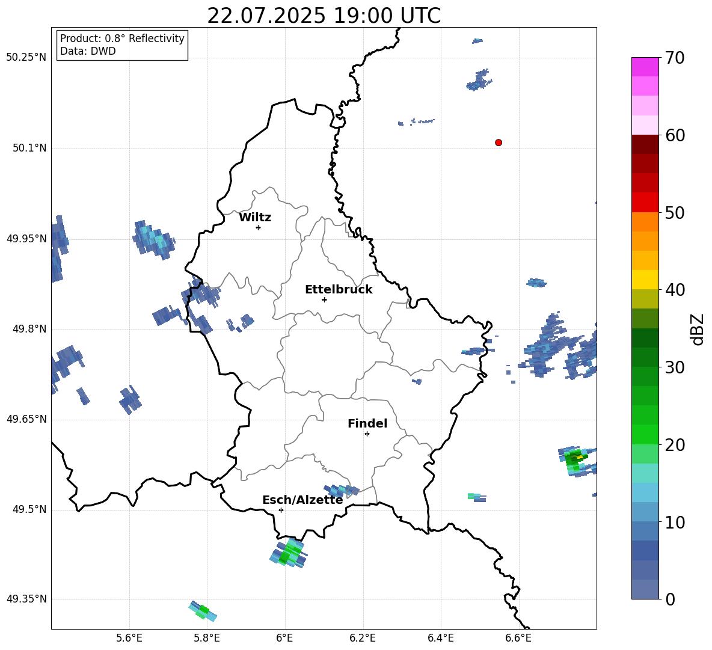Click the 0 tick label on colorbar
This screenshot has height=650, width=712.
(x=671, y=599)
